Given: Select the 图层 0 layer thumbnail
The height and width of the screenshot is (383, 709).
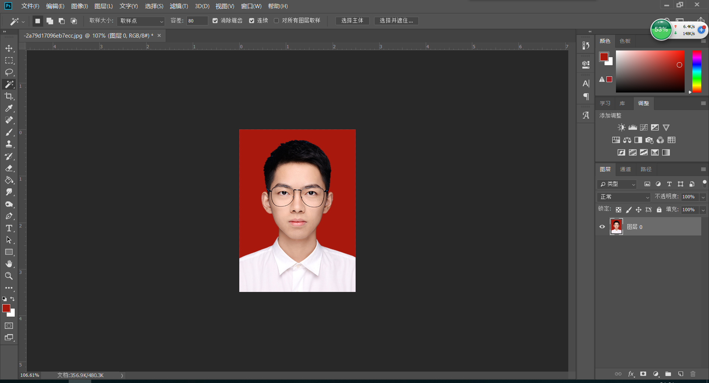Looking at the screenshot, I should [616, 226].
